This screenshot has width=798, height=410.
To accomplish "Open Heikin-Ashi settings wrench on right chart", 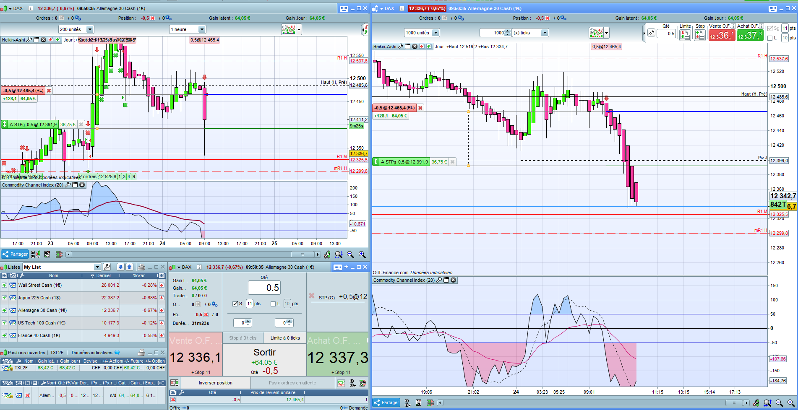I will click(400, 47).
